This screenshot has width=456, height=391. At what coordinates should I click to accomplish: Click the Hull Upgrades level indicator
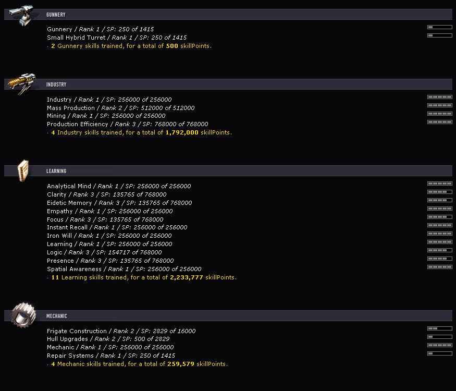click(439, 337)
